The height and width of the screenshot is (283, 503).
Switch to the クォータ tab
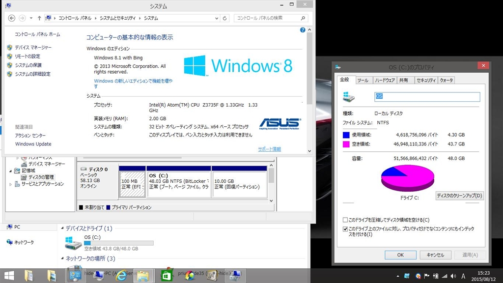(x=446, y=80)
